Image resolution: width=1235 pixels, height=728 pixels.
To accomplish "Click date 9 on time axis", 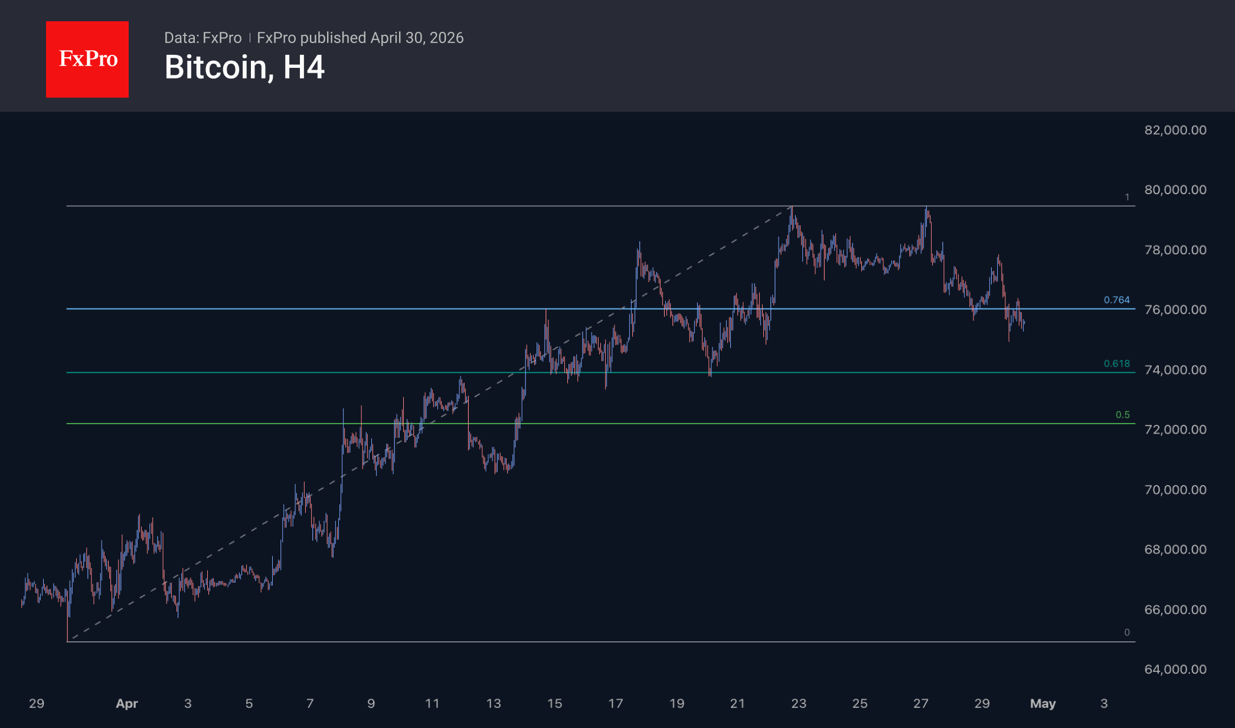I will click(371, 703).
